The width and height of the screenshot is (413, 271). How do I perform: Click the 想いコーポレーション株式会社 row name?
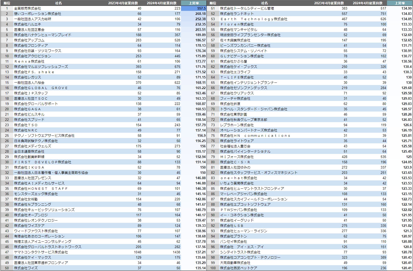tap(38, 14)
